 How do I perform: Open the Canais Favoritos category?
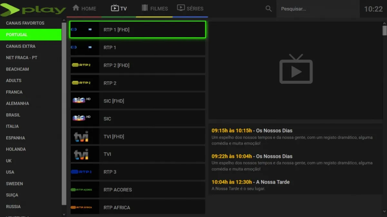[x=25, y=23]
